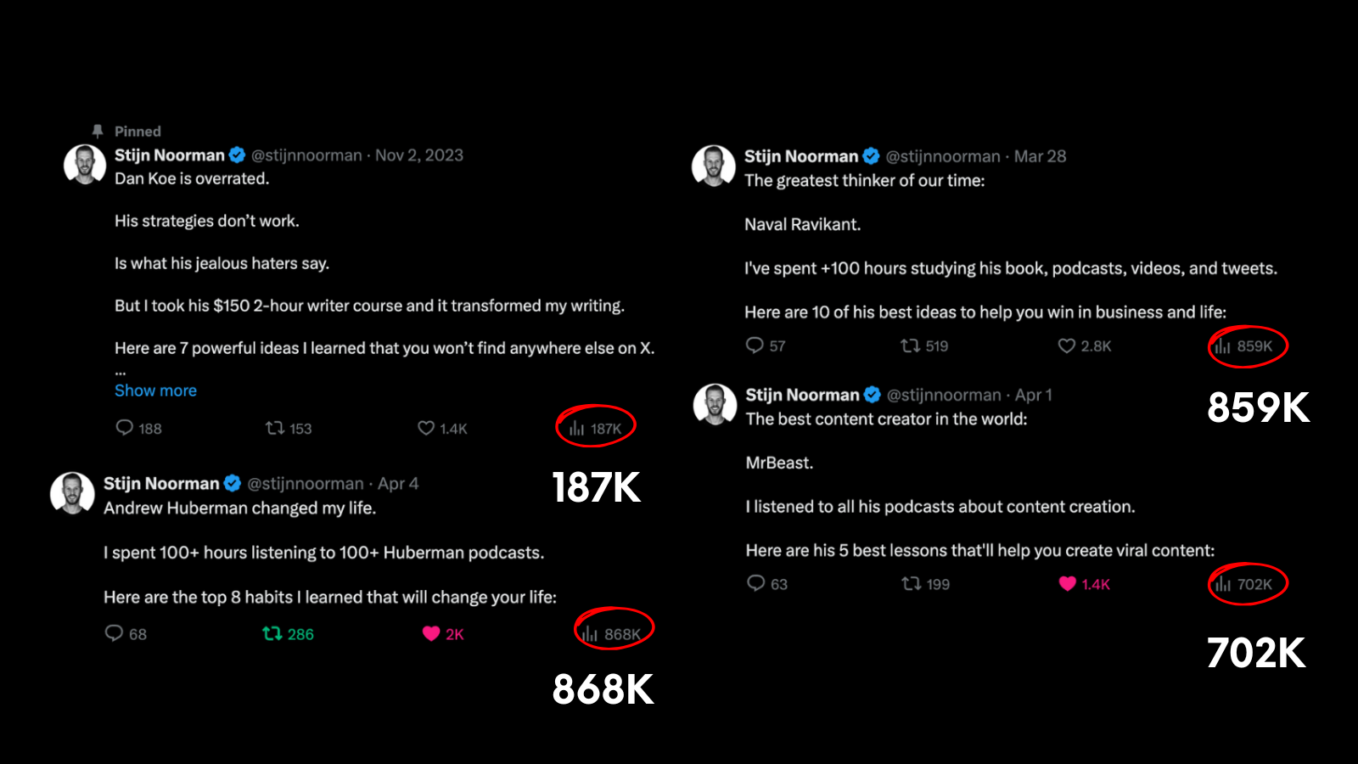Open view analytics showing 868K

pos(613,634)
